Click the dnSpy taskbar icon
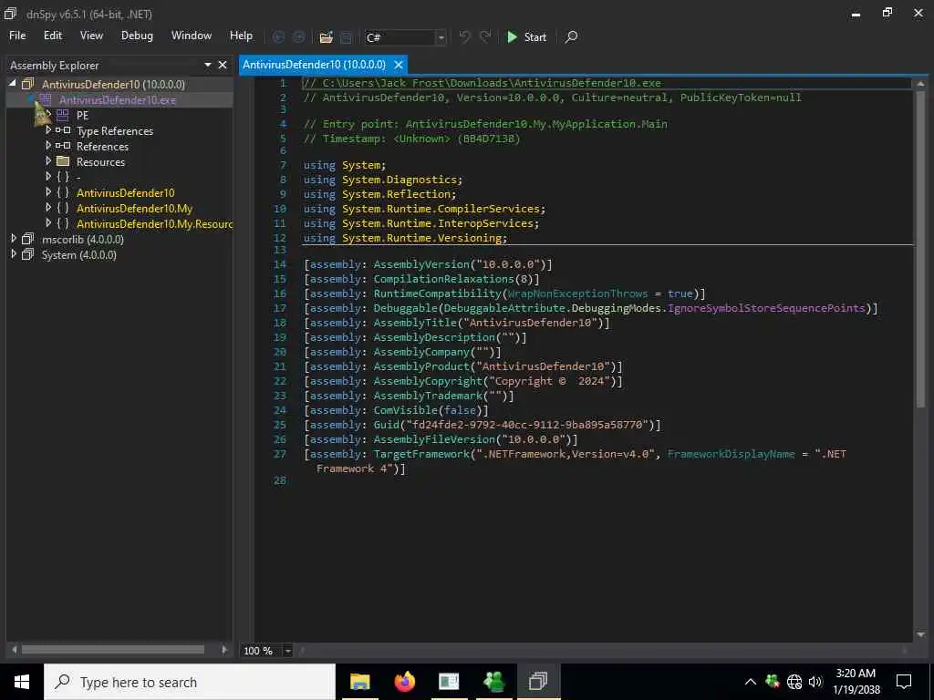Screen dimensions: 934x700 [x=538, y=682]
